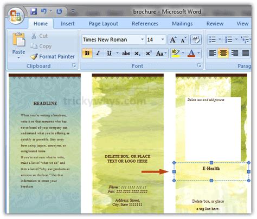
Task: Toggle center alignment
Action: pos(223,53)
